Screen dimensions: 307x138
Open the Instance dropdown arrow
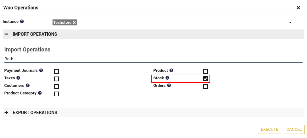(x=290, y=23)
